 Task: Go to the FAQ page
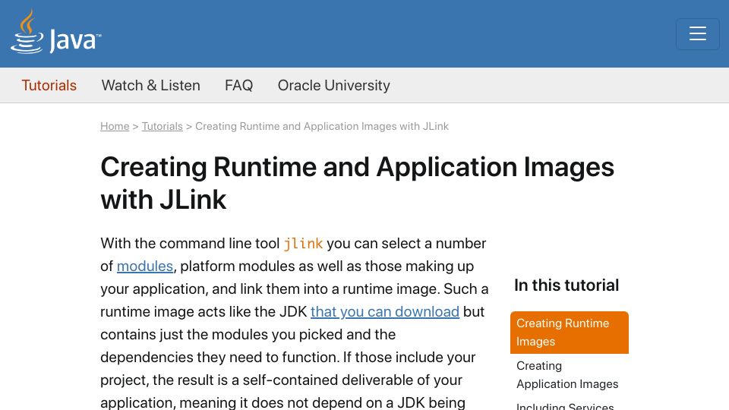[x=238, y=86]
